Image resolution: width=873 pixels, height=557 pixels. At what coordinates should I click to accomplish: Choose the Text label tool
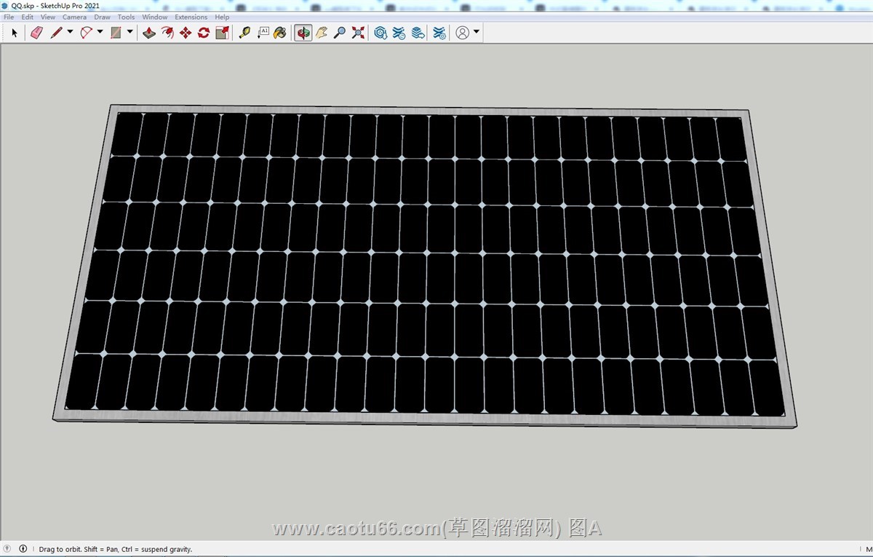(x=263, y=33)
